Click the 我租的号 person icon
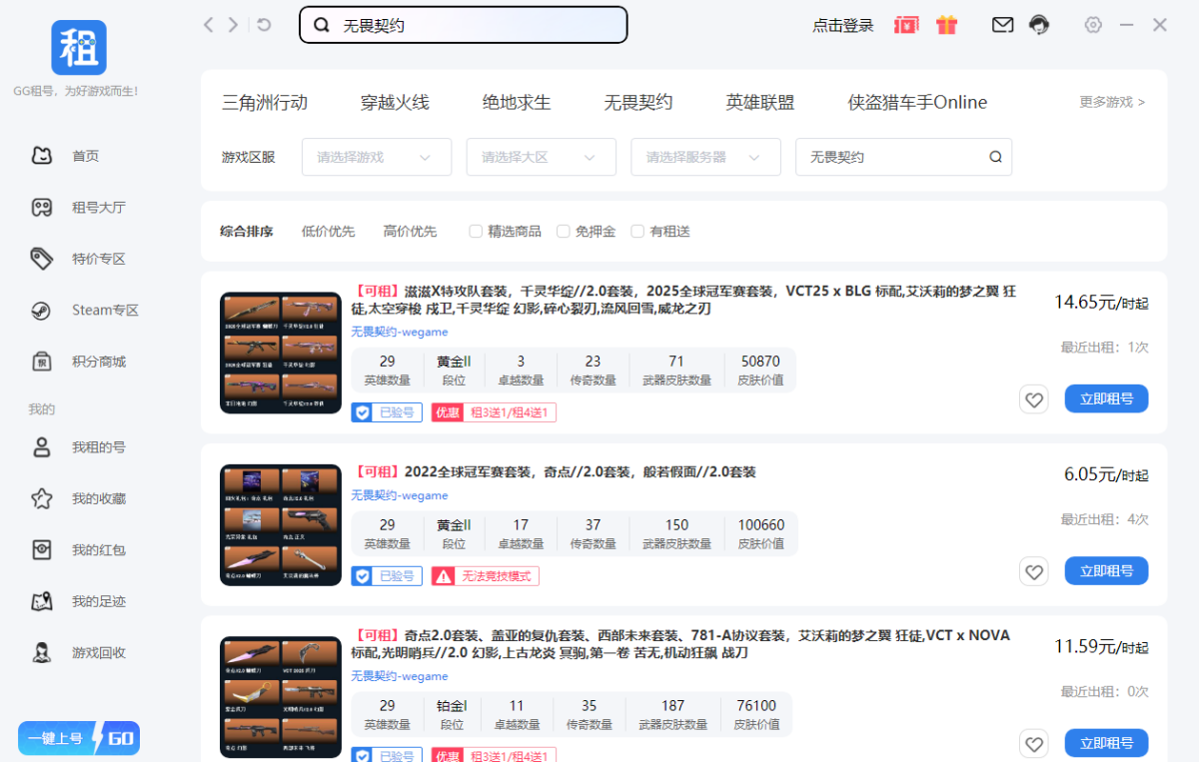 coord(41,447)
